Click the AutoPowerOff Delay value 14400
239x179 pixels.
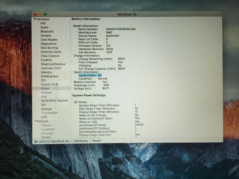tap(139, 125)
